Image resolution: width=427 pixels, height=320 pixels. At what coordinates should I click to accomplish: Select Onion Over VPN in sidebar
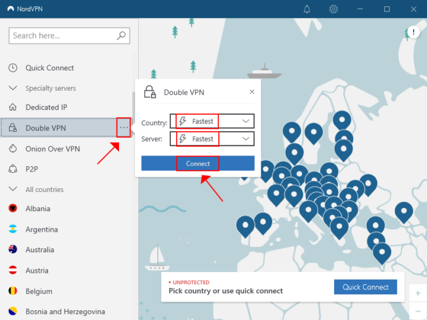tap(52, 149)
